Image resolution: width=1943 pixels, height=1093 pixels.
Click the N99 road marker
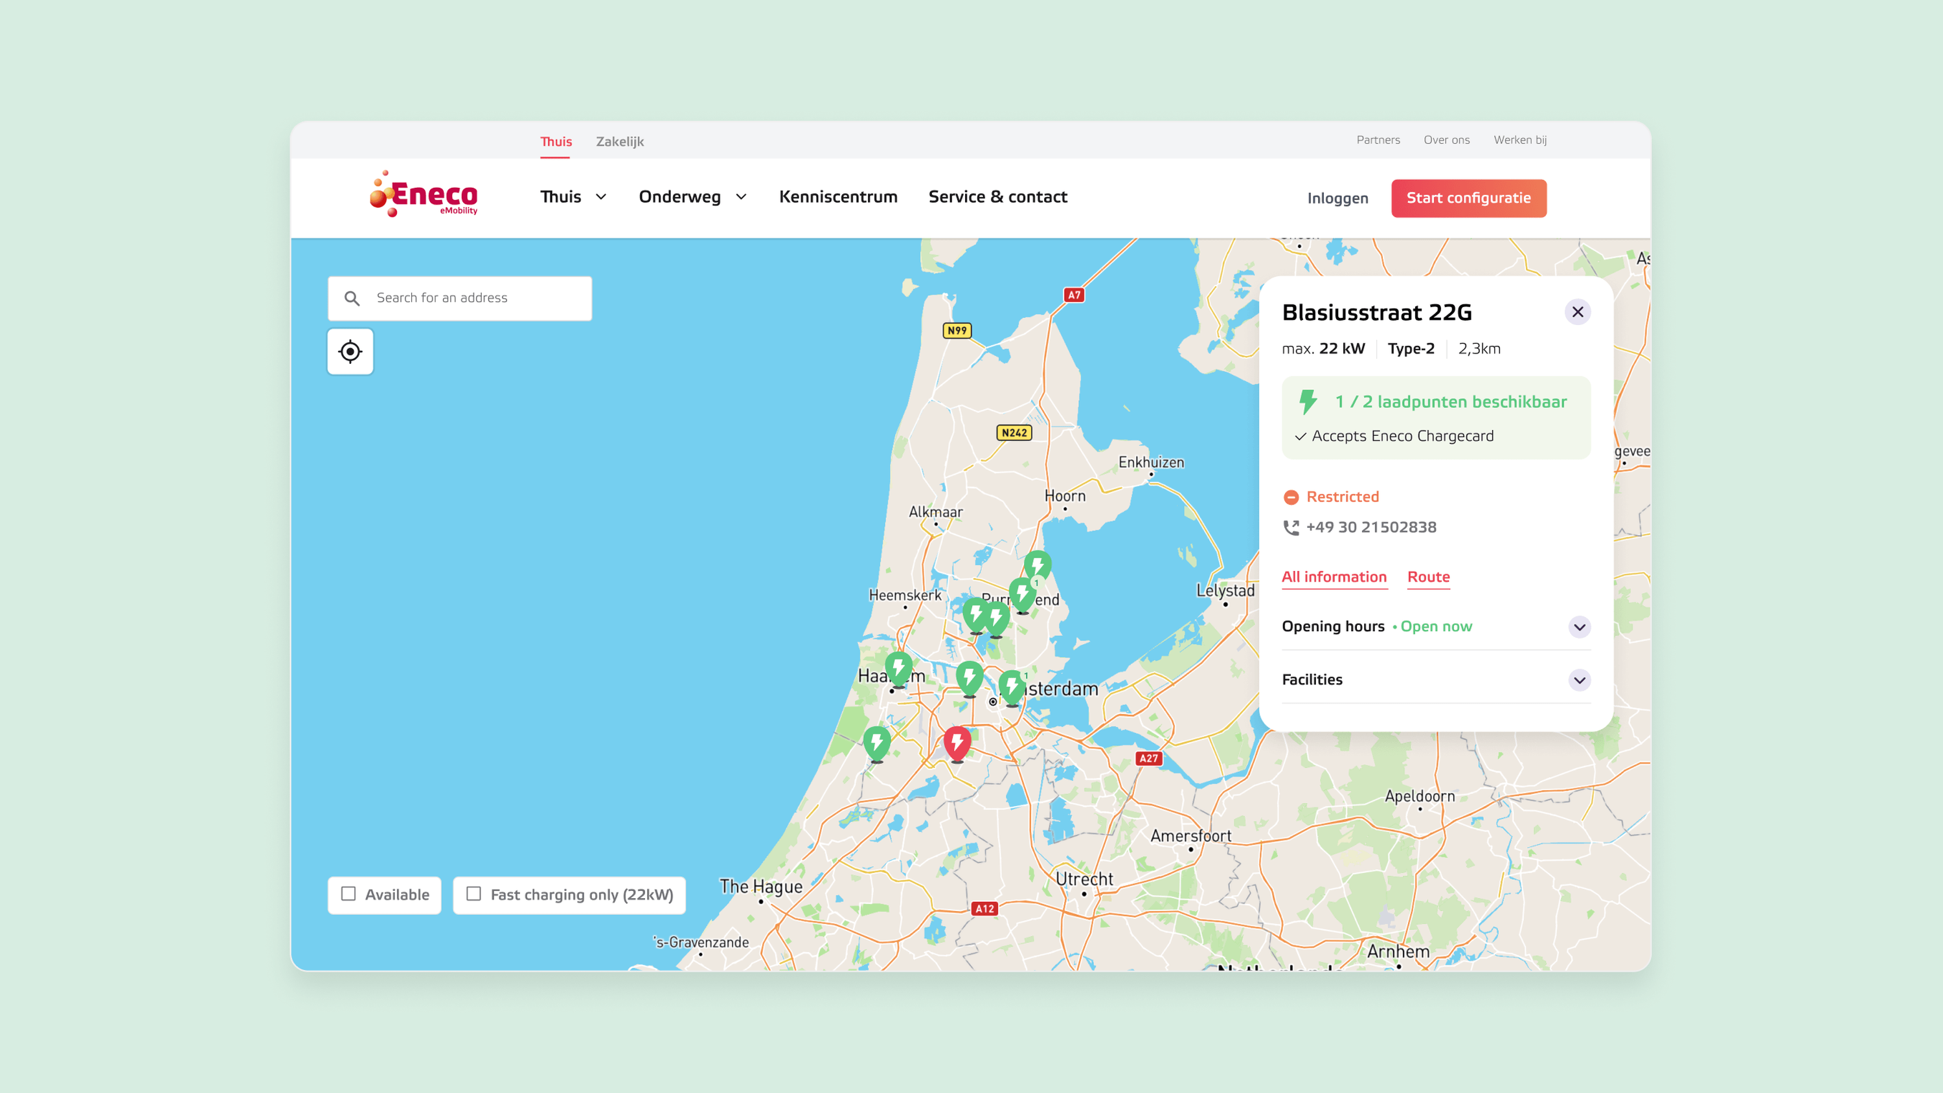(x=957, y=330)
